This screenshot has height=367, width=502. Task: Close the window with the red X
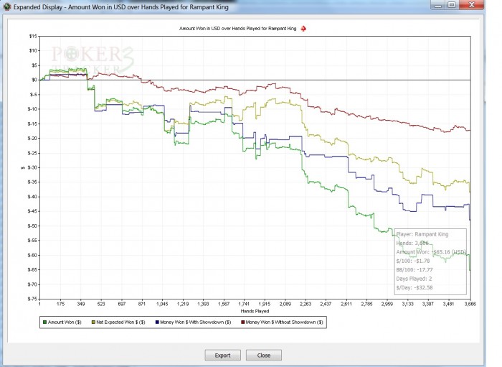pos(471,5)
